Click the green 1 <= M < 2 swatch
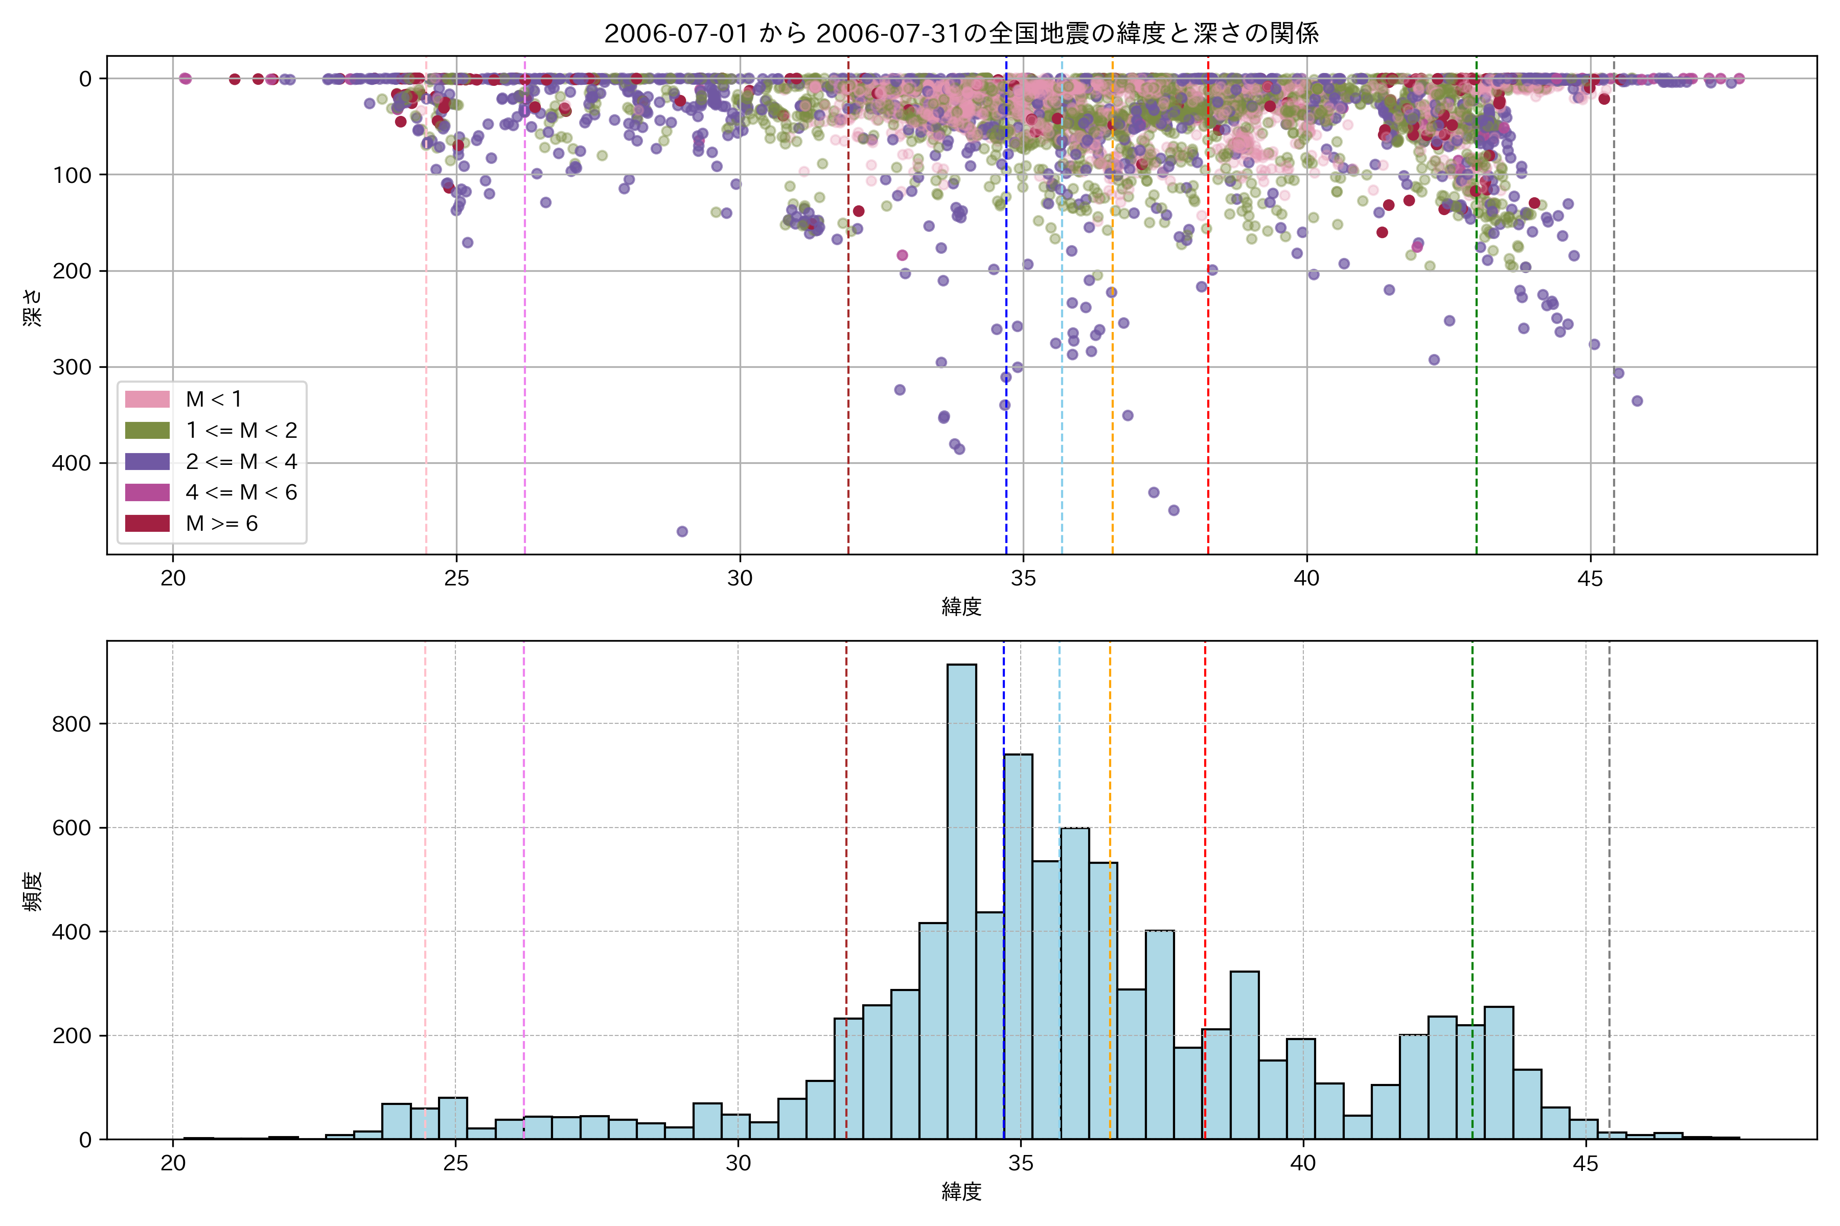Viewport: 1840px width, 1226px height. coord(147,430)
